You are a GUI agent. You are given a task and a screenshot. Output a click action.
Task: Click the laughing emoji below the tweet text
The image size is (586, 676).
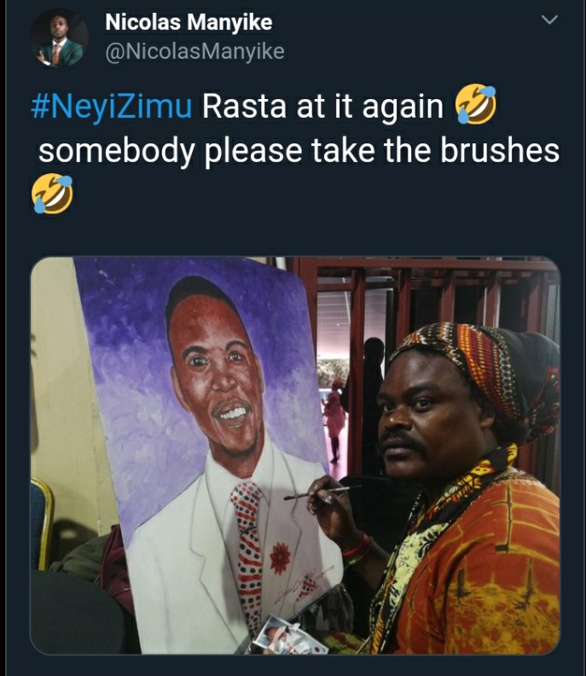coord(52,194)
